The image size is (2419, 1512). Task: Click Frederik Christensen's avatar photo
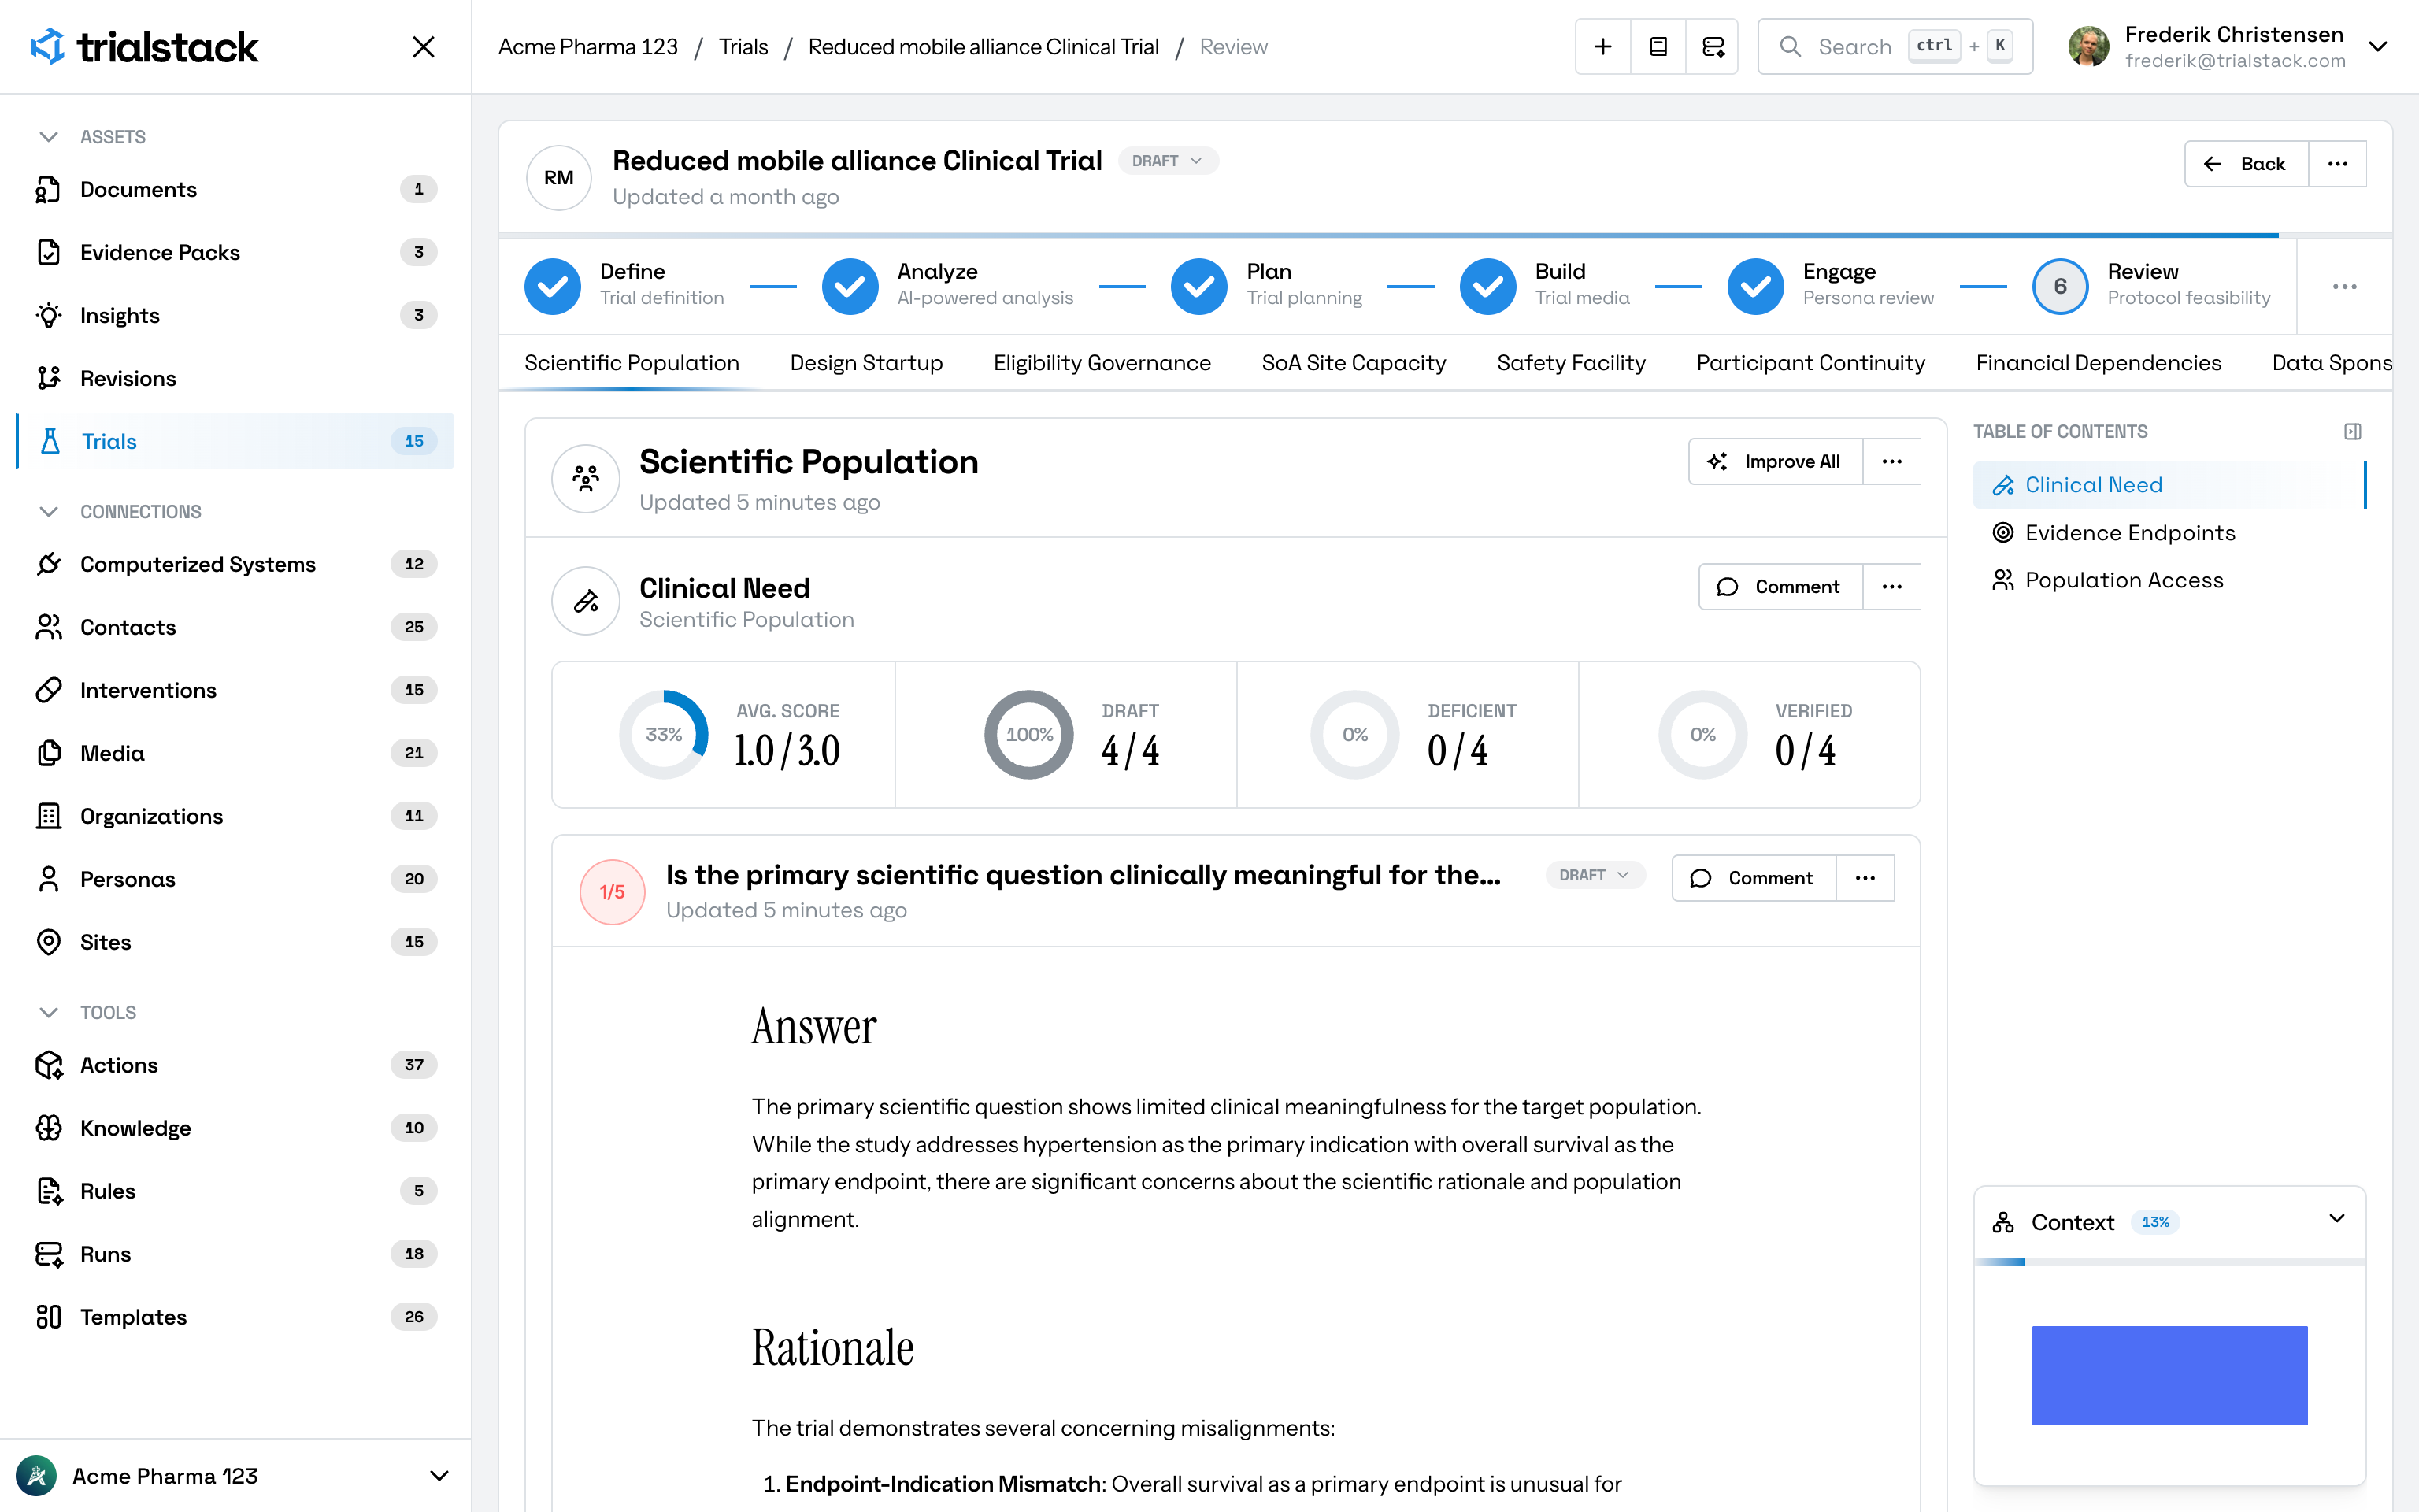[x=2089, y=47]
